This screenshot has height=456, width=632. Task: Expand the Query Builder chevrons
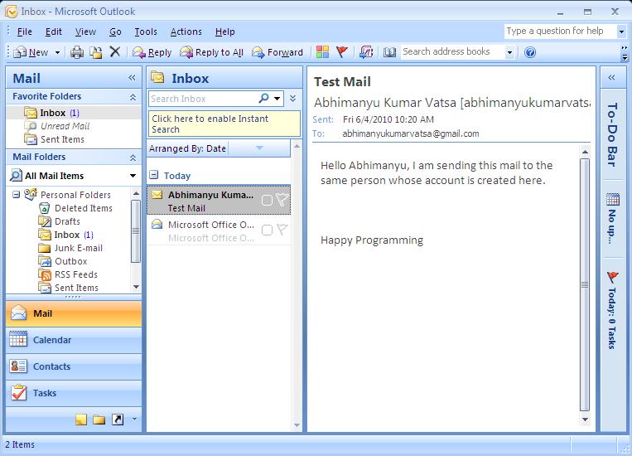(293, 98)
